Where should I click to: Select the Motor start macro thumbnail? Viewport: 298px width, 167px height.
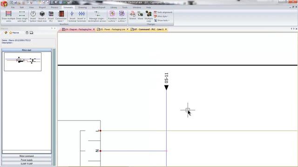pos(23,62)
